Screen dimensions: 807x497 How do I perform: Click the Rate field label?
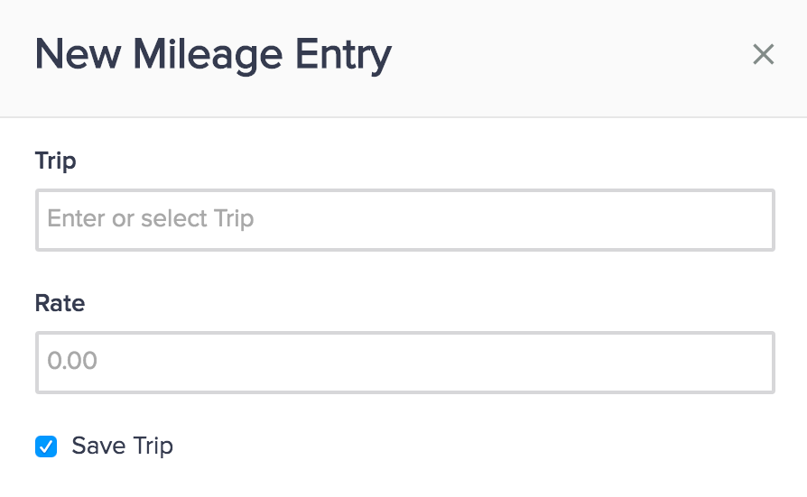60,304
